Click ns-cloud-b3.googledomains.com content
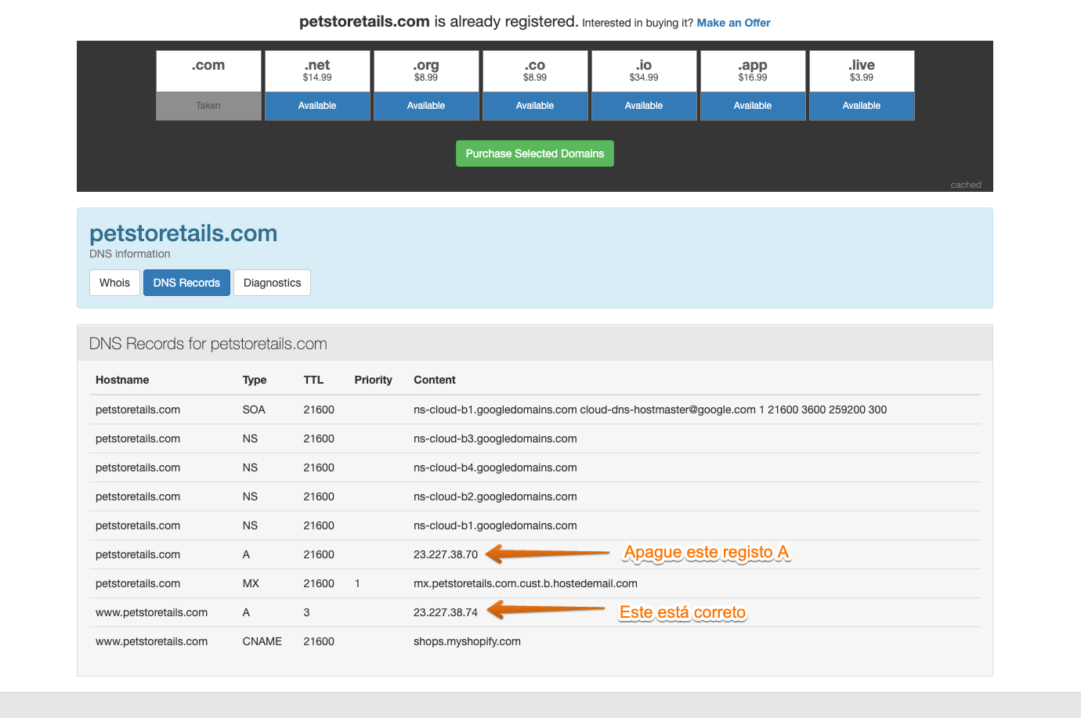This screenshot has width=1081, height=718. 495,438
